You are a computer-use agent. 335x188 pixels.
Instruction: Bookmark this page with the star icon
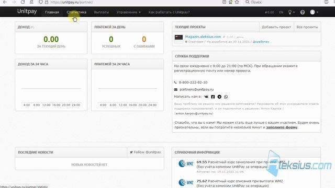[x=237, y=2]
